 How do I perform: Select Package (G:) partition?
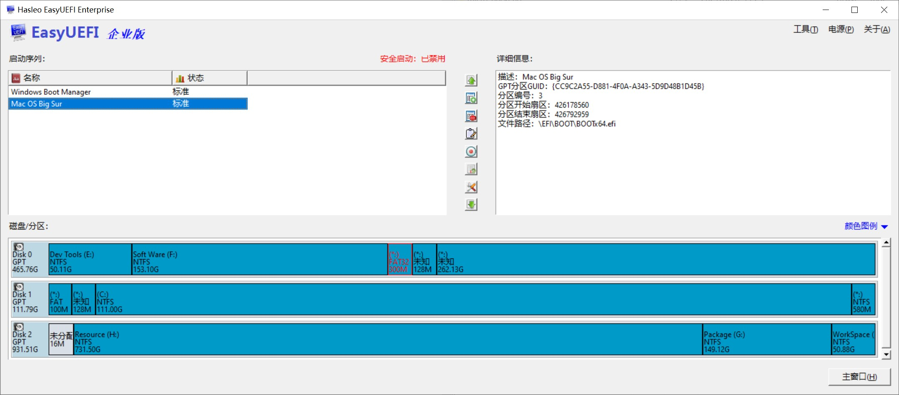tap(767, 339)
